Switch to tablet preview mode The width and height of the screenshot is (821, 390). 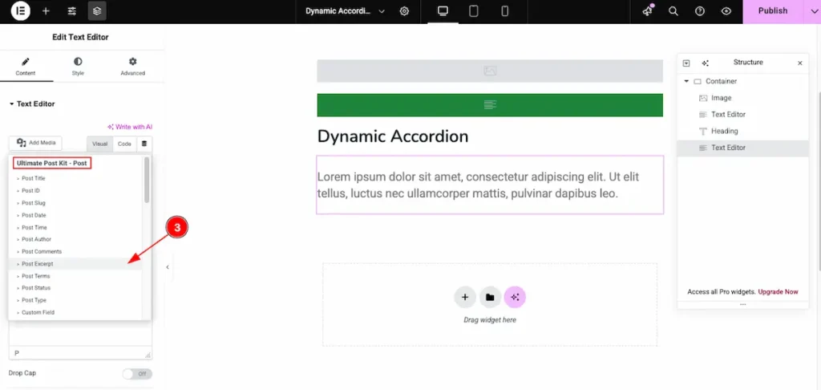click(474, 11)
